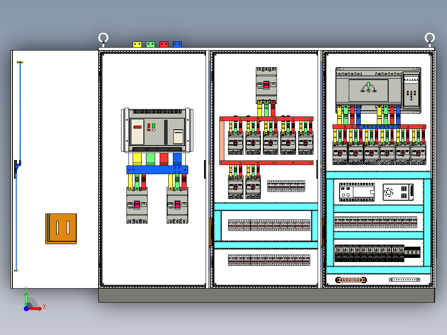The height and width of the screenshot is (335, 447).
Task: Select wide yellow busbar under air circuit breaker
Action: pyautogui.click(x=137, y=159)
